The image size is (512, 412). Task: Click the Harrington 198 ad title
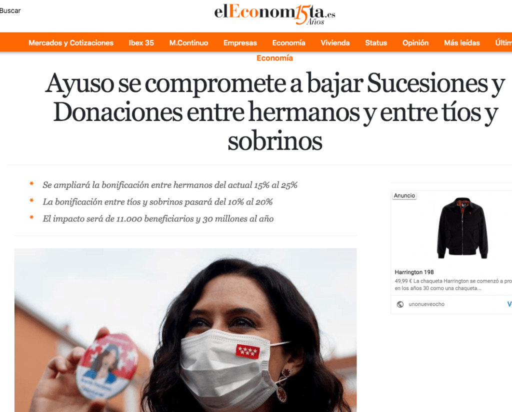[x=414, y=272]
